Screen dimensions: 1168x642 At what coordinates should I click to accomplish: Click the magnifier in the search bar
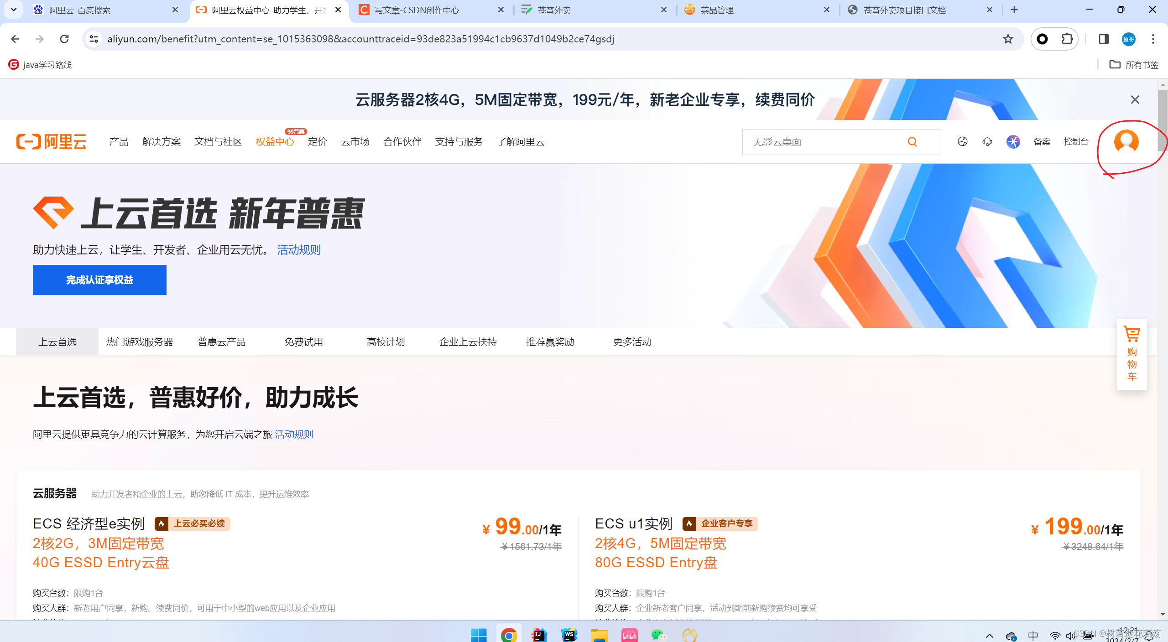coord(912,142)
